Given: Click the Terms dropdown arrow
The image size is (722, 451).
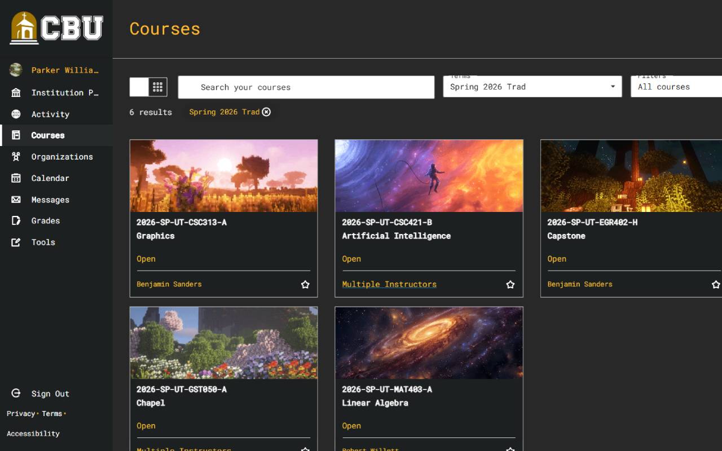Looking at the screenshot, I should pos(613,87).
